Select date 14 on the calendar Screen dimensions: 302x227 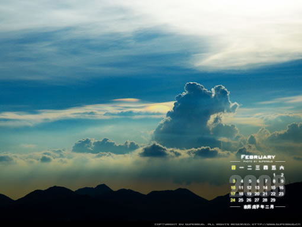point(265,188)
